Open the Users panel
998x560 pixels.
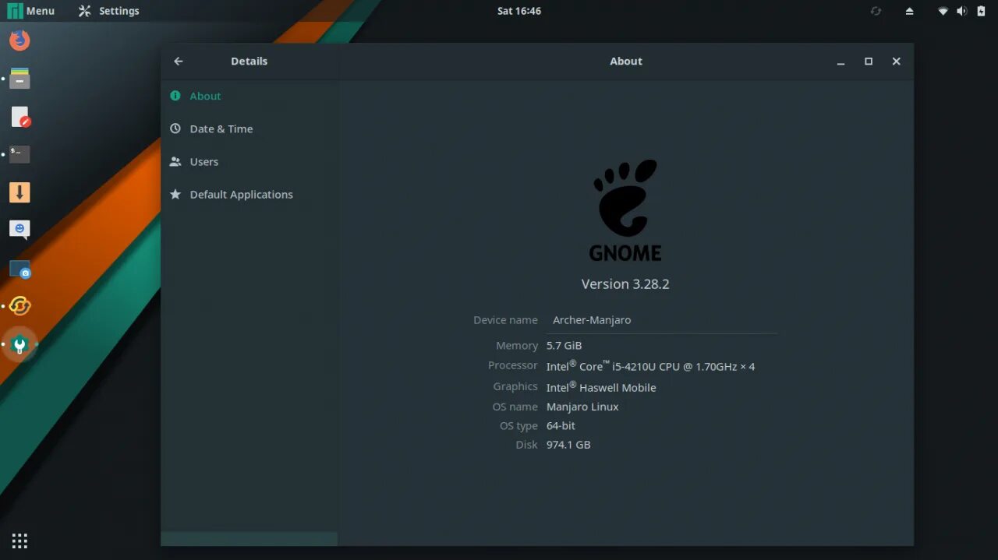pyautogui.click(x=249, y=161)
